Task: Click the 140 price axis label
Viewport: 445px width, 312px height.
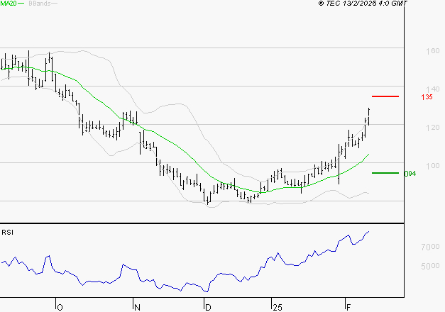Action: (x=432, y=89)
